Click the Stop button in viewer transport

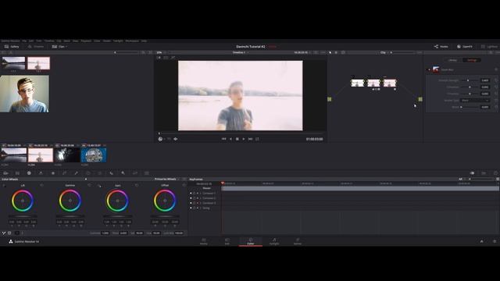(237, 139)
